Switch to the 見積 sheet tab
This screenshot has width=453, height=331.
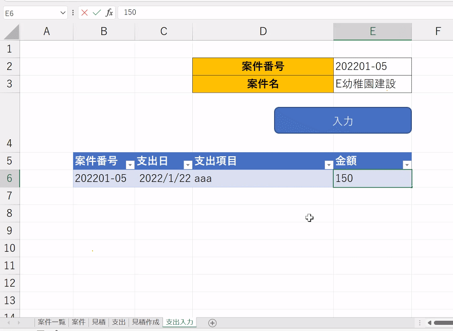[x=99, y=322]
